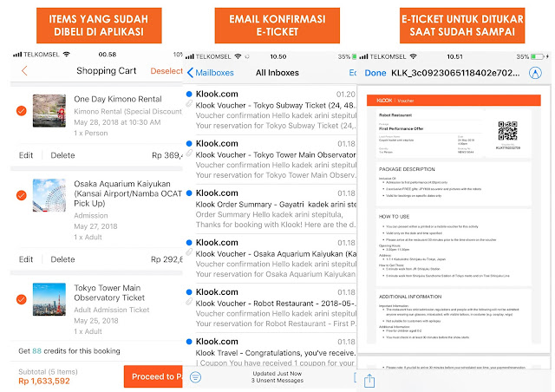Tap the Klook Voucher orange header bar
This screenshot has height=392, width=555.
454,101
